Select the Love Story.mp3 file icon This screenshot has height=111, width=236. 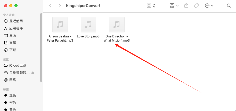[x=88, y=24]
